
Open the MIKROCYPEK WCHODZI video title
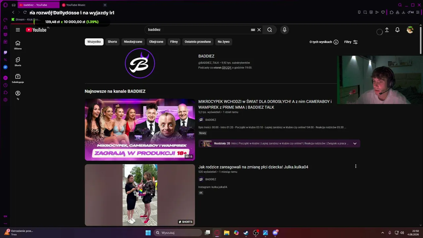coord(265,104)
